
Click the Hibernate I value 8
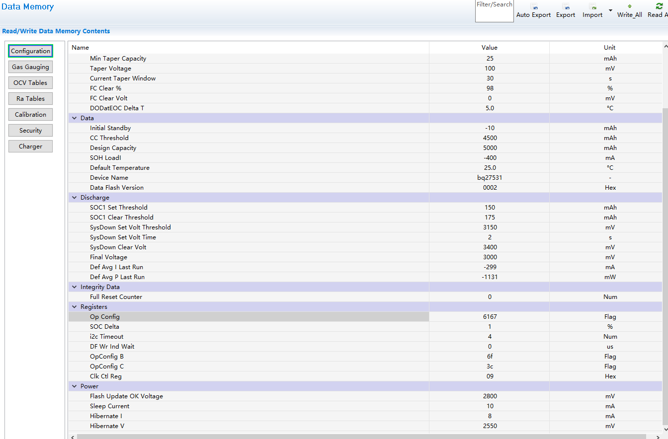(490, 416)
